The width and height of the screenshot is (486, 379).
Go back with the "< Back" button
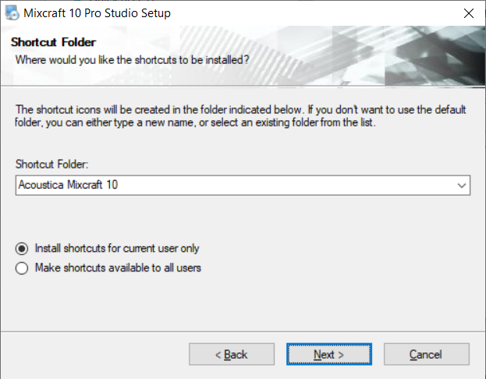click(232, 355)
